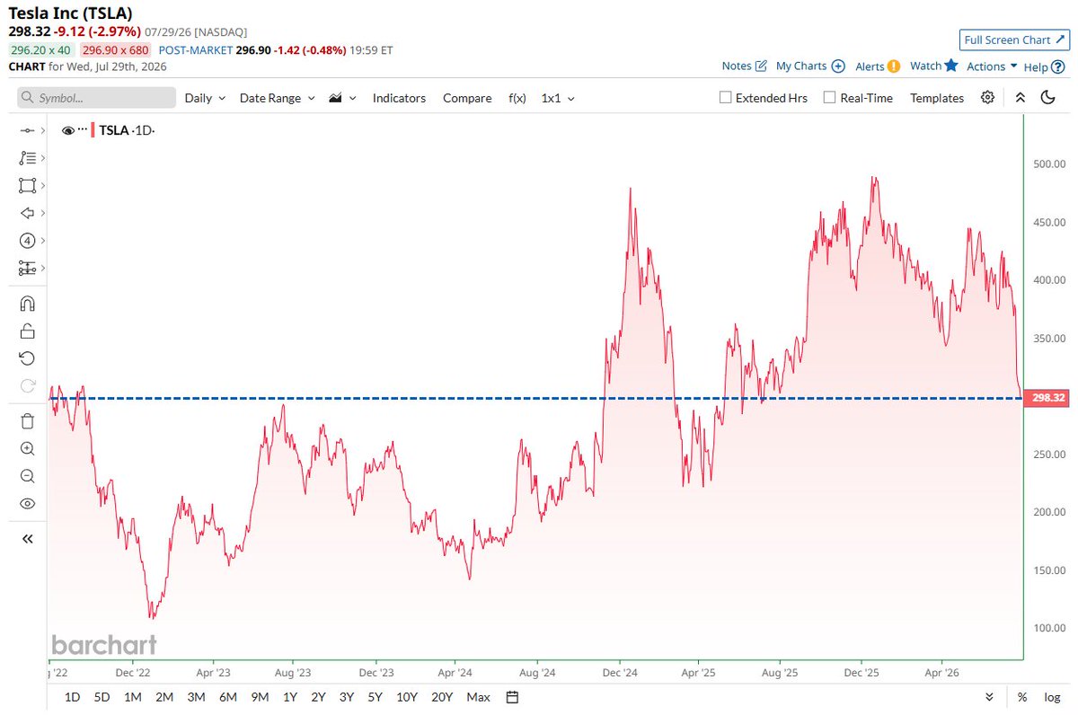Select the 10Y range
This screenshot has width=1078, height=715.
tap(407, 697)
